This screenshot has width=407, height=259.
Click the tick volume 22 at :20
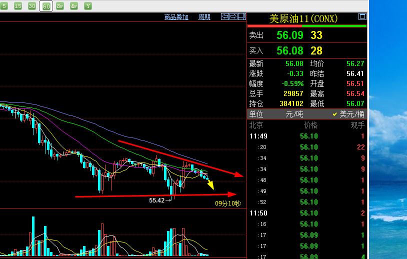click(x=361, y=147)
